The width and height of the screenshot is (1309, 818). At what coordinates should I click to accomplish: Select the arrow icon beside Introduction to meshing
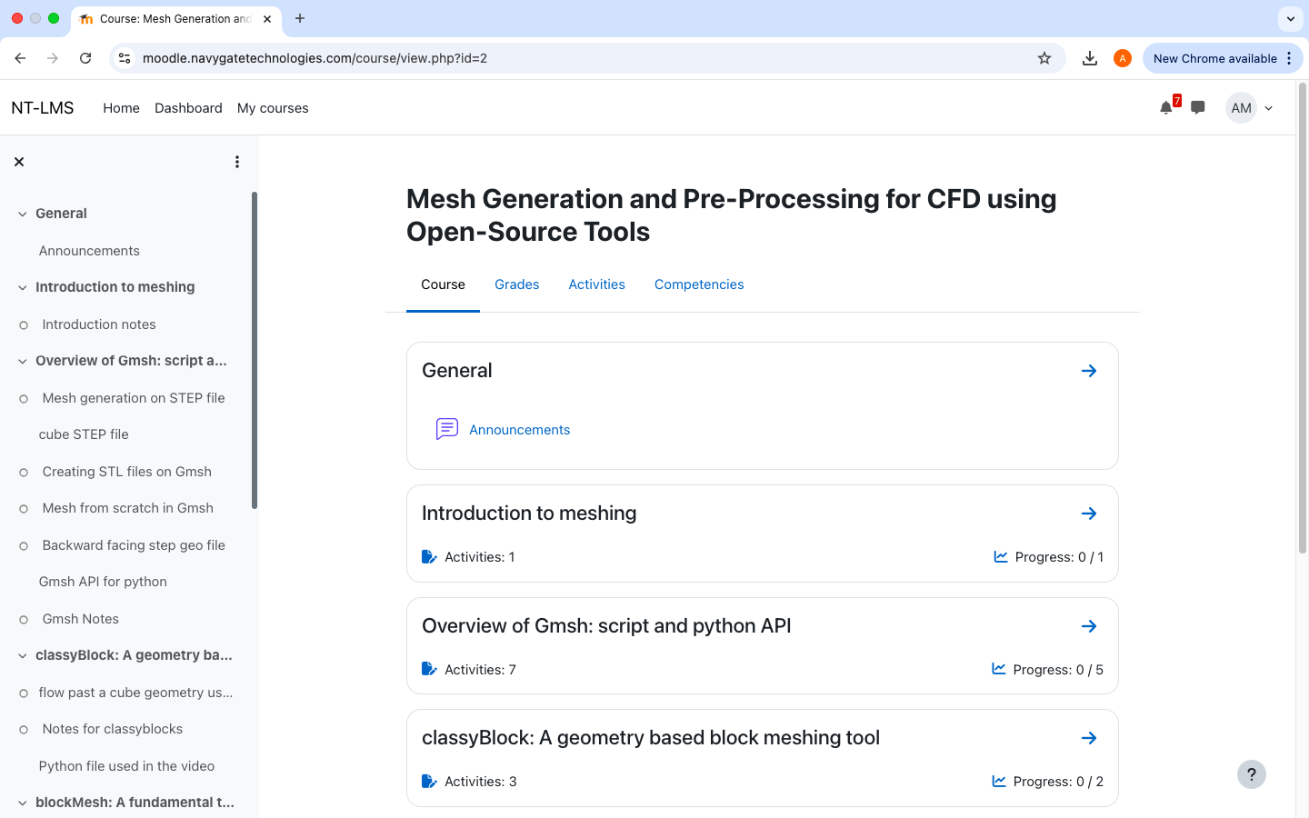(1089, 513)
